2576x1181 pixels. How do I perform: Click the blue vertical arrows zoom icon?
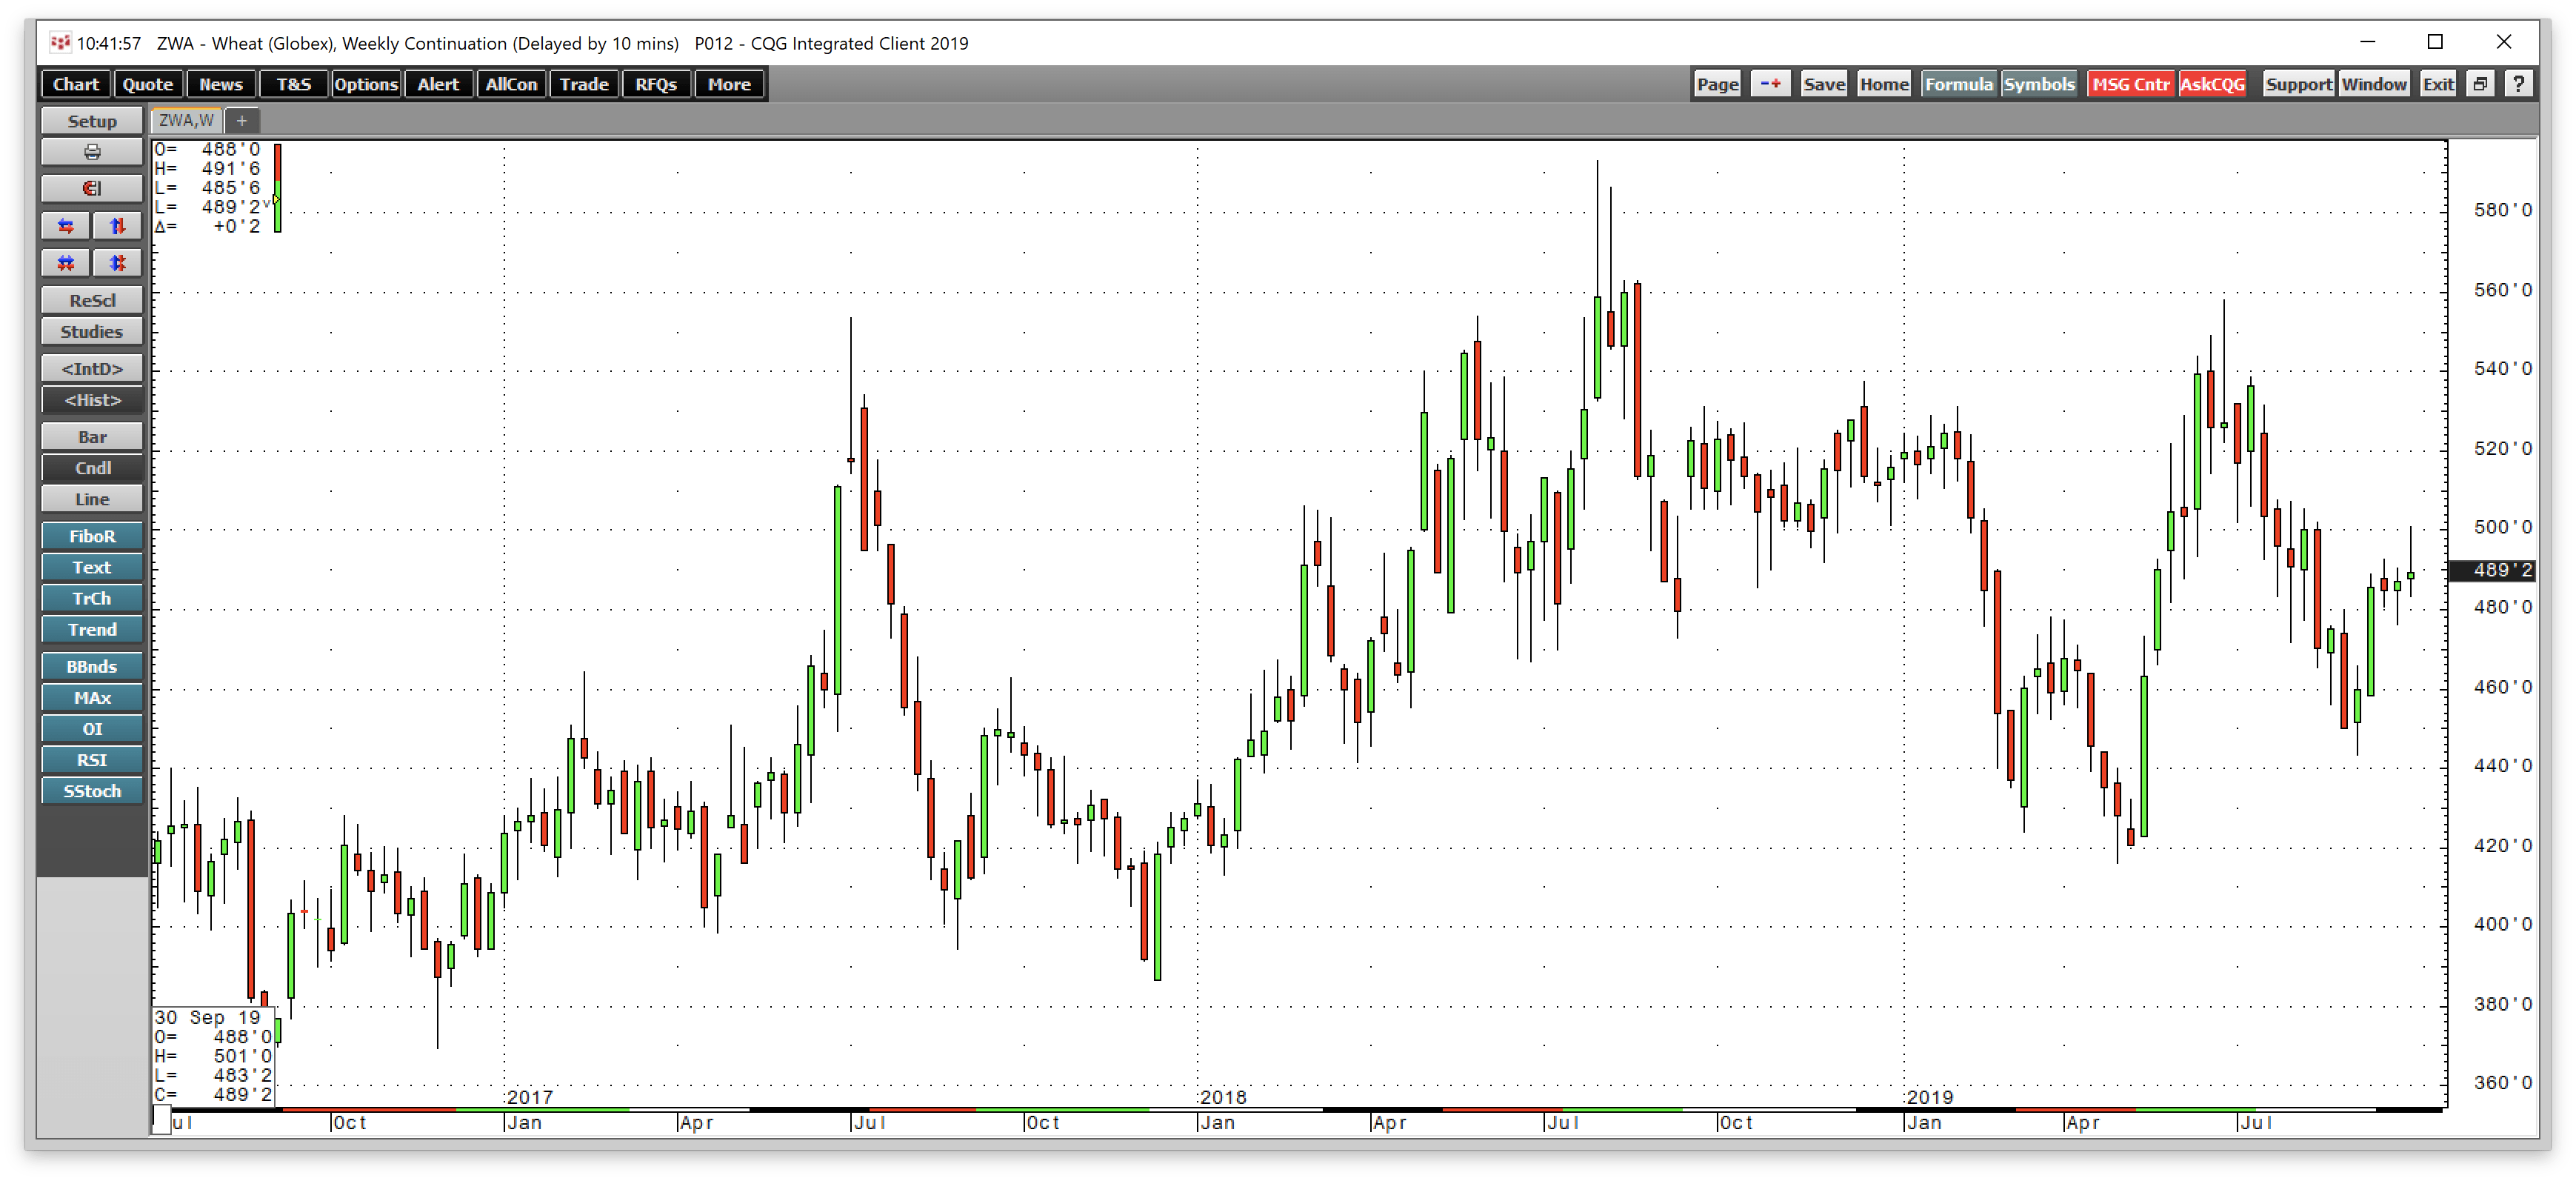[x=117, y=226]
